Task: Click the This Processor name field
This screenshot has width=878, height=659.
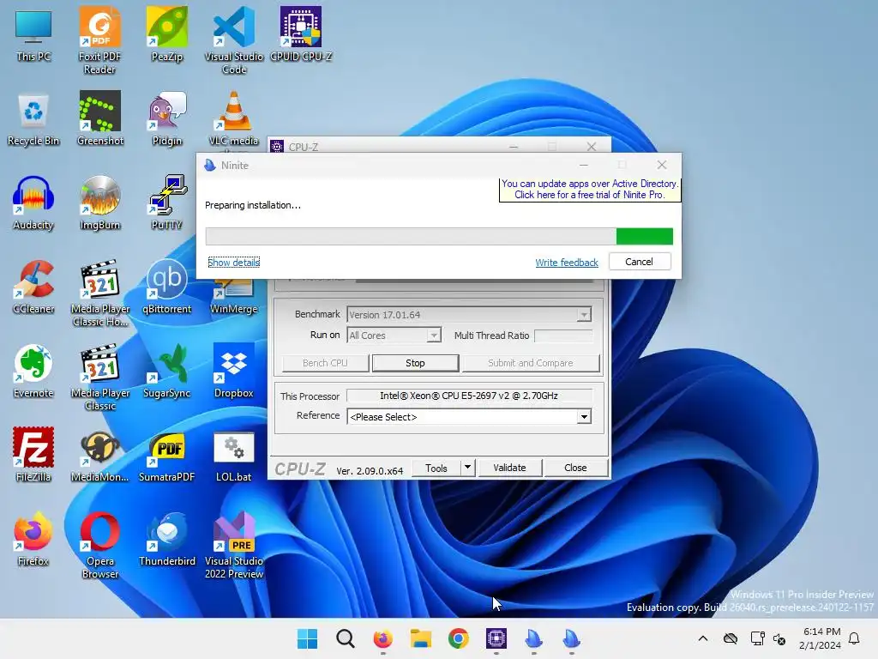Action: pos(469,396)
